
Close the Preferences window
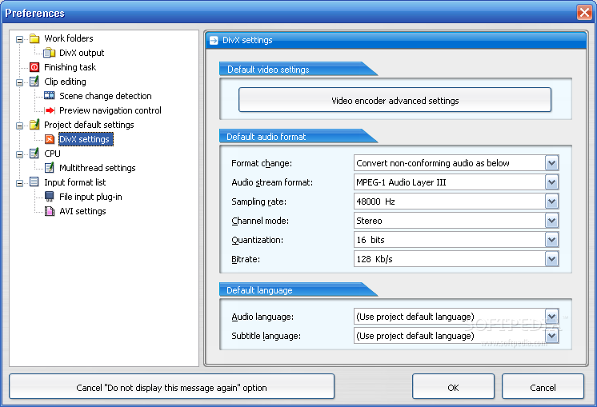coord(584,12)
